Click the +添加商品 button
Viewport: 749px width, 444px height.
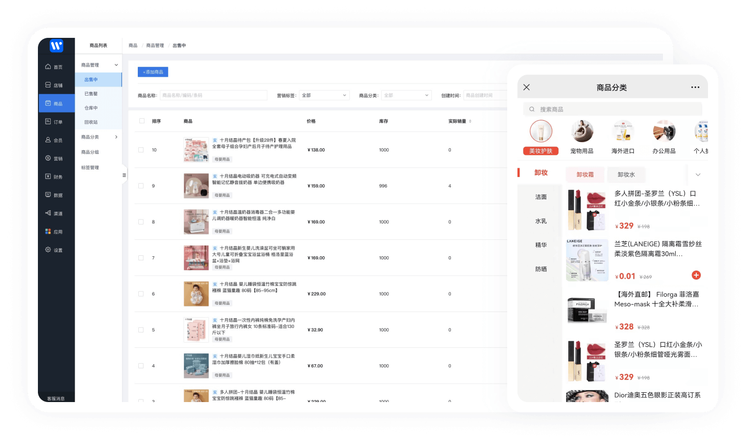[x=153, y=72]
